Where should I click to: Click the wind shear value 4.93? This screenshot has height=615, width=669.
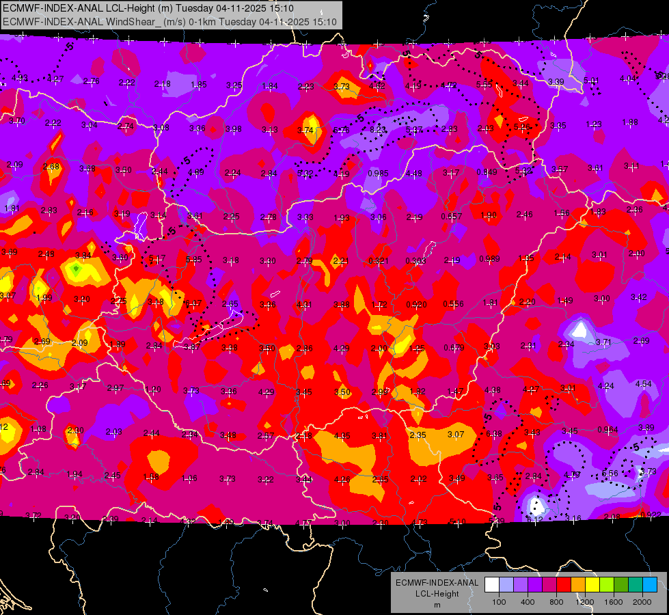(x=20, y=78)
